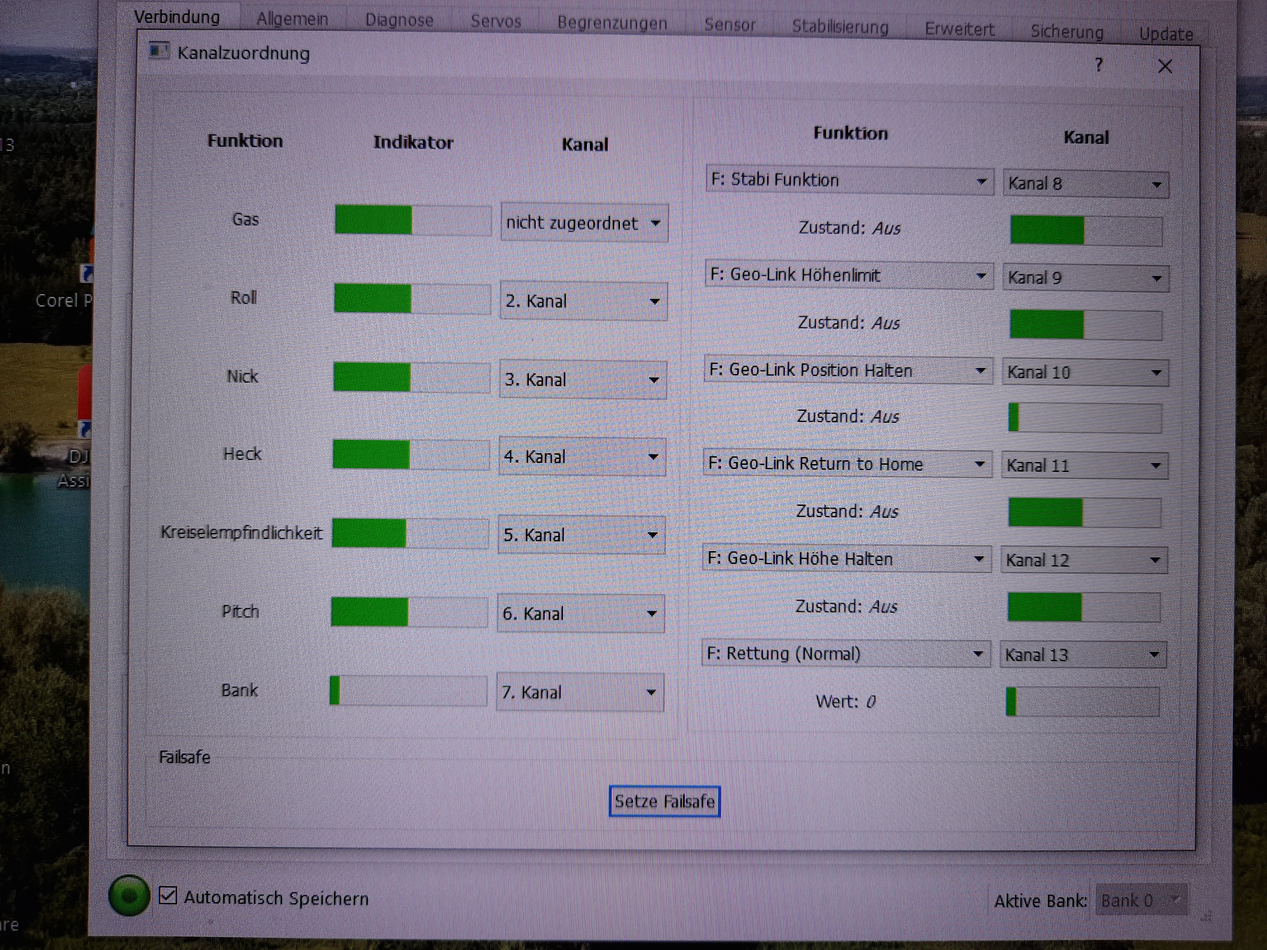Toggle Automatisch Speichern checkbox

(x=168, y=895)
